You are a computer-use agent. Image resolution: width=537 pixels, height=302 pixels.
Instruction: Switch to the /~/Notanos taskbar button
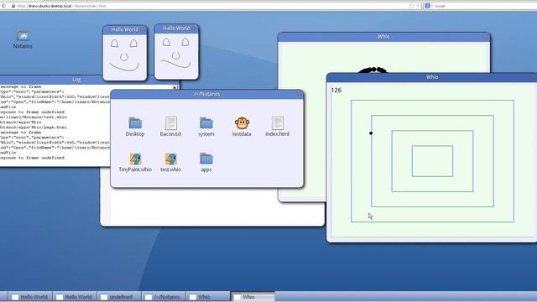click(164, 297)
